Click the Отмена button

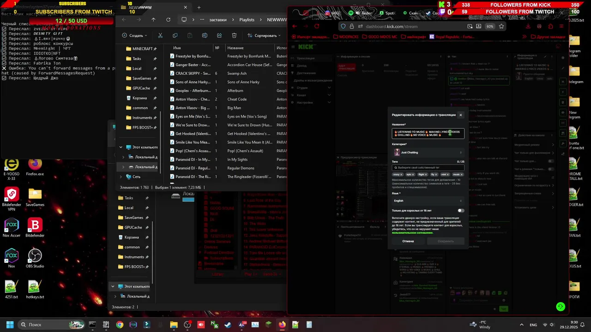408,241
